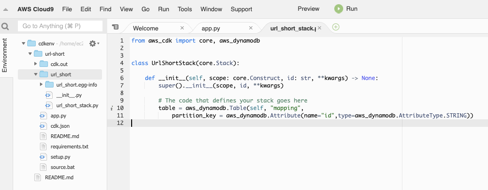Close the app.py tab
This screenshot has height=190, width=488.
click(251, 28)
